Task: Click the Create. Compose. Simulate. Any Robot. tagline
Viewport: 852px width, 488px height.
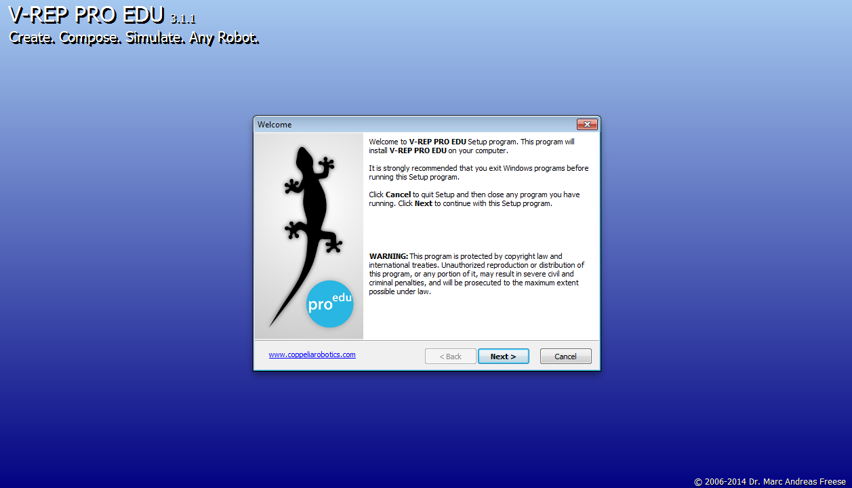Action: pos(134,38)
